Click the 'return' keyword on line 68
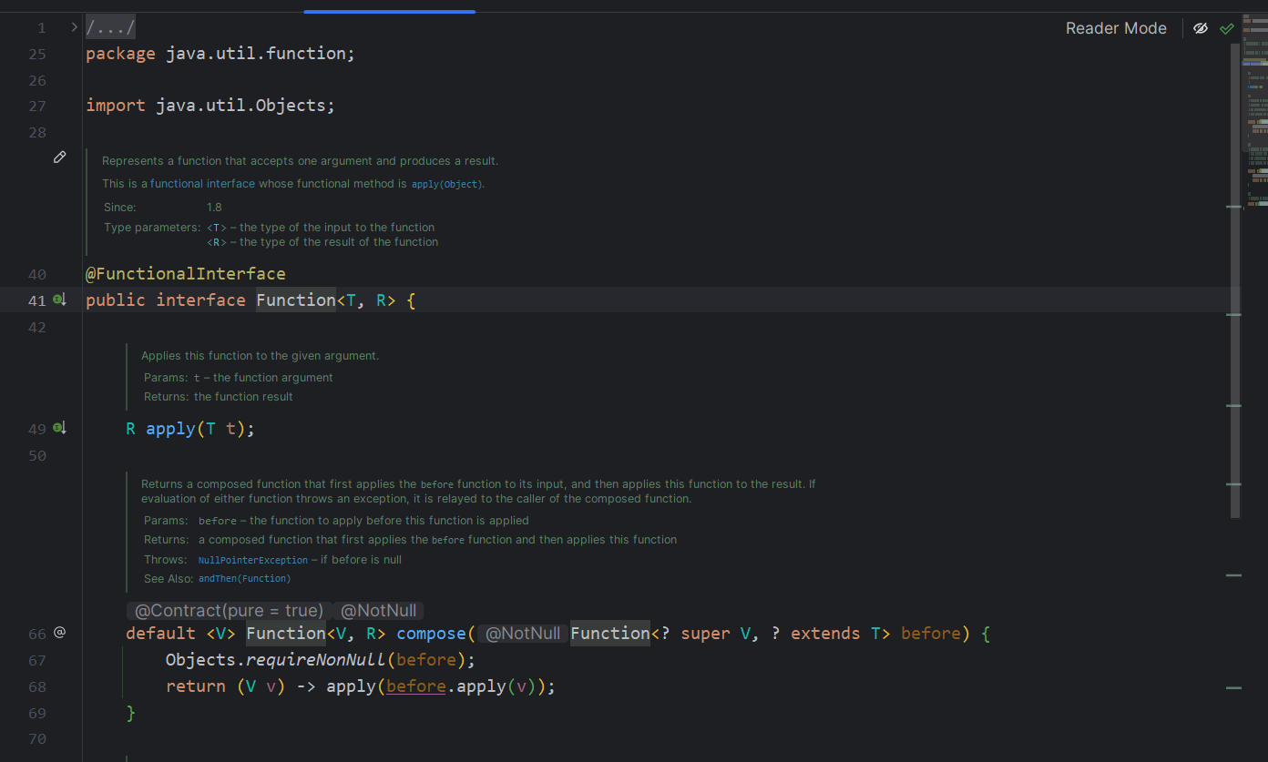This screenshot has width=1268, height=762. (x=196, y=686)
